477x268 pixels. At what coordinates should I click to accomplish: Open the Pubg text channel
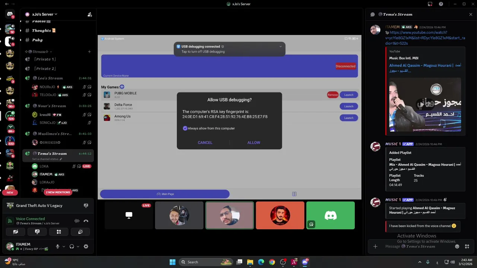(x=37, y=40)
